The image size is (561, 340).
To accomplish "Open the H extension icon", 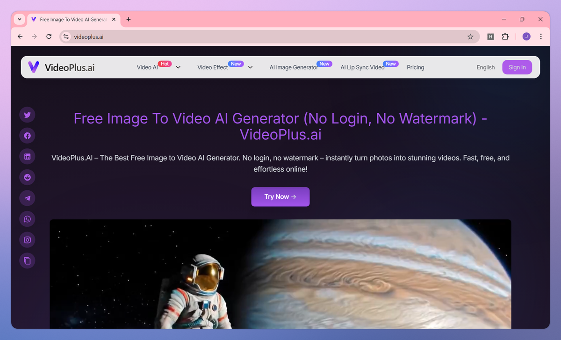I will (x=490, y=36).
